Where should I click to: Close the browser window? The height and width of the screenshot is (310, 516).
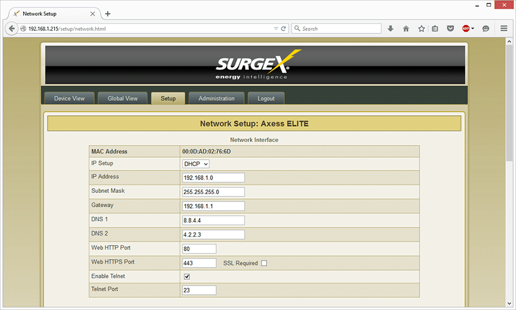pyautogui.click(x=504, y=5)
